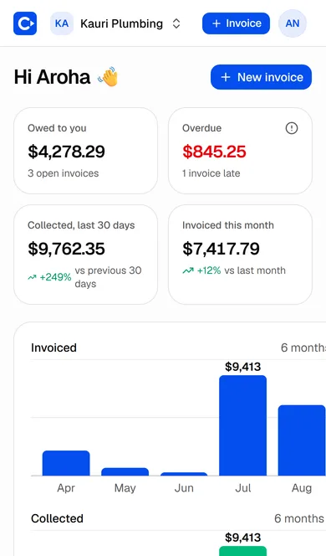The width and height of the screenshot is (326, 556).
Task: Click the up-down chevron beside Kauri Plumbing
Action: pyautogui.click(x=176, y=23)
